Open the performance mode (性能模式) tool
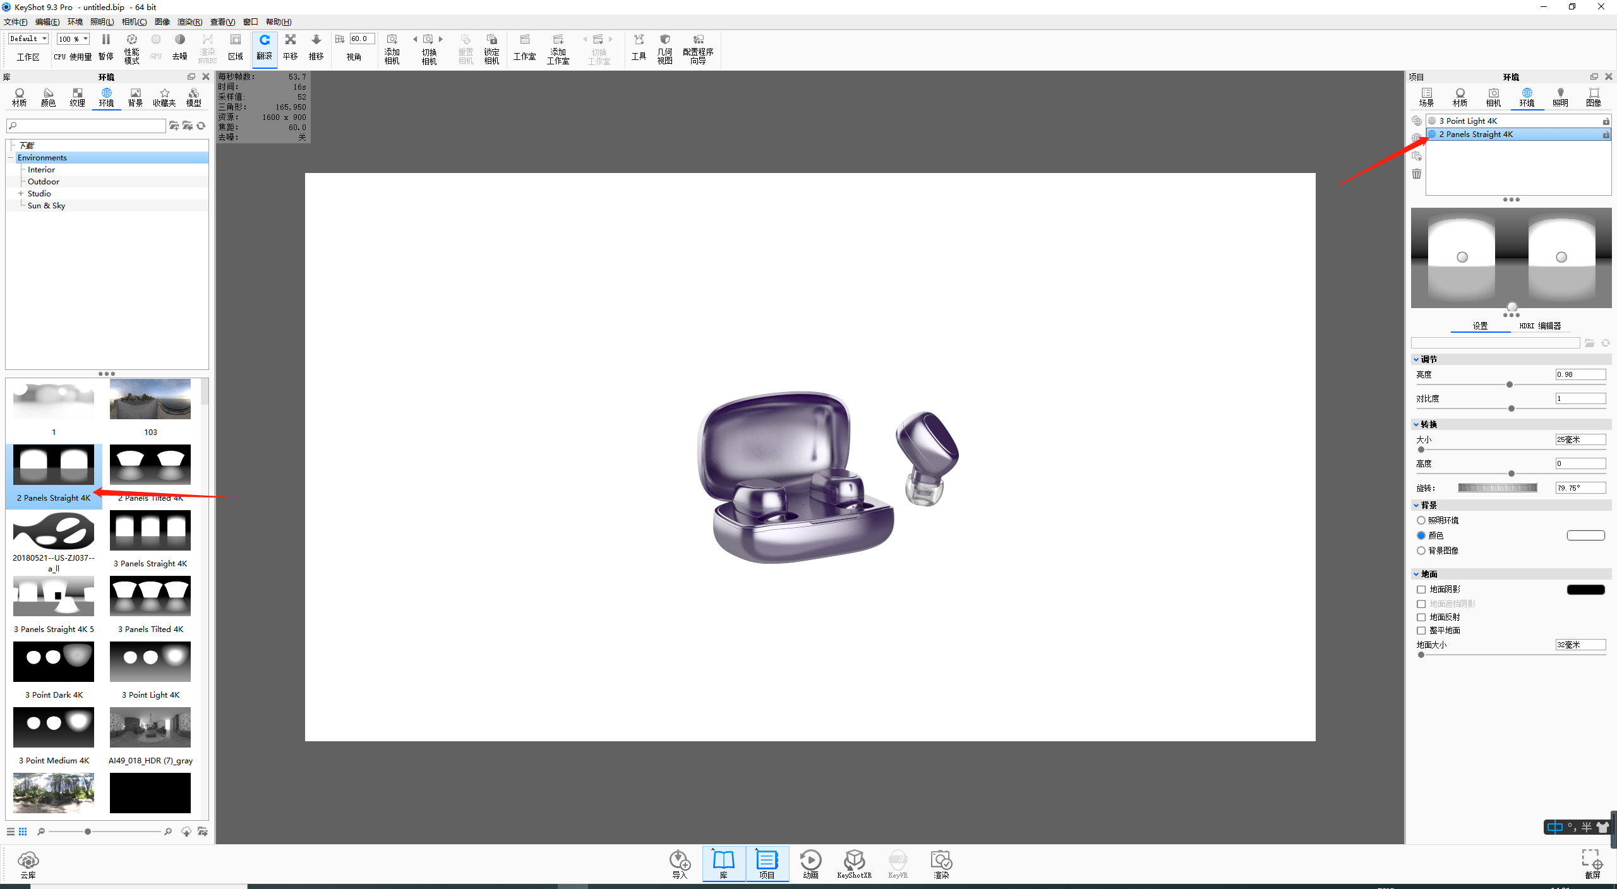This screenshot has width=1617, height=889. pos(131,49)
